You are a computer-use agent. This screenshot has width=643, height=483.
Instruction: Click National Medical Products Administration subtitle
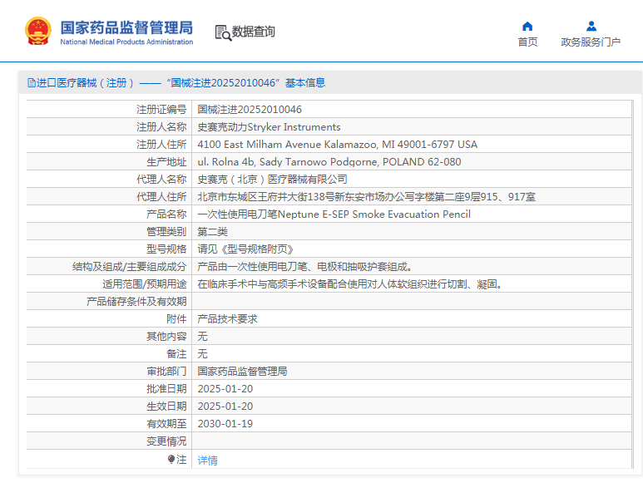[126, 42]
